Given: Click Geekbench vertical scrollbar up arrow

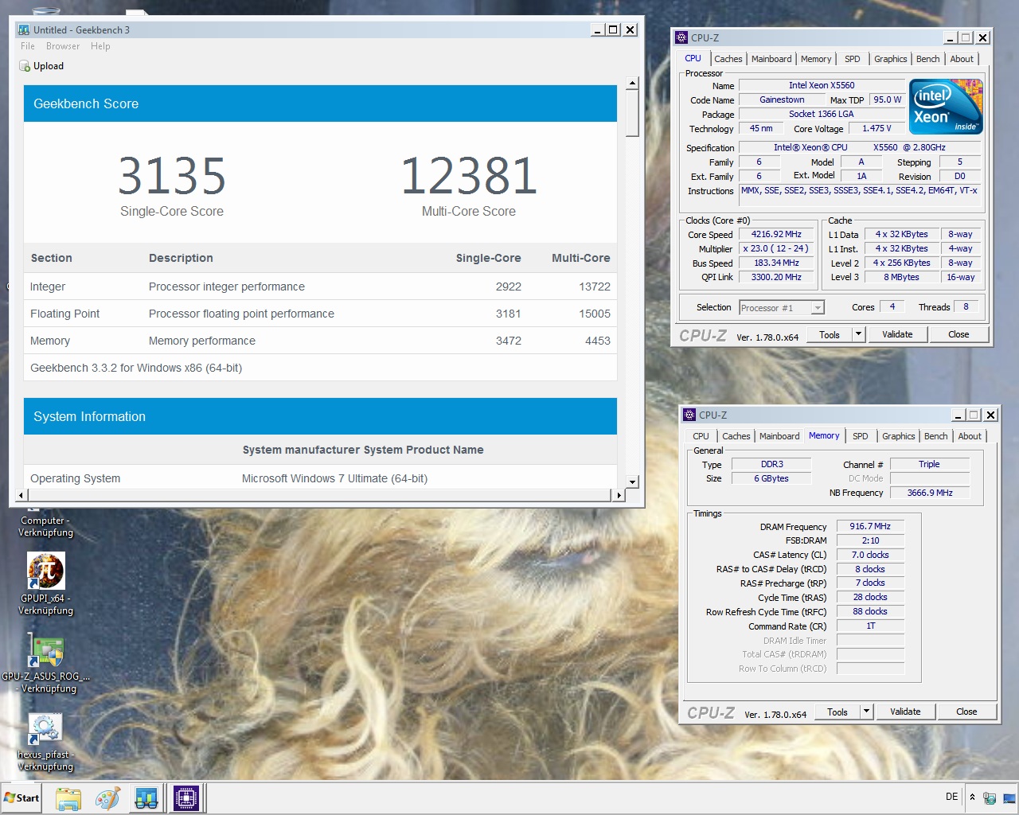Looking at the screenshot, I should [632, 83].
